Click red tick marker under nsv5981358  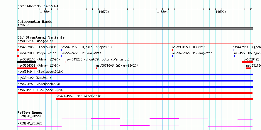pyautogui.click(x=172, y=50)
